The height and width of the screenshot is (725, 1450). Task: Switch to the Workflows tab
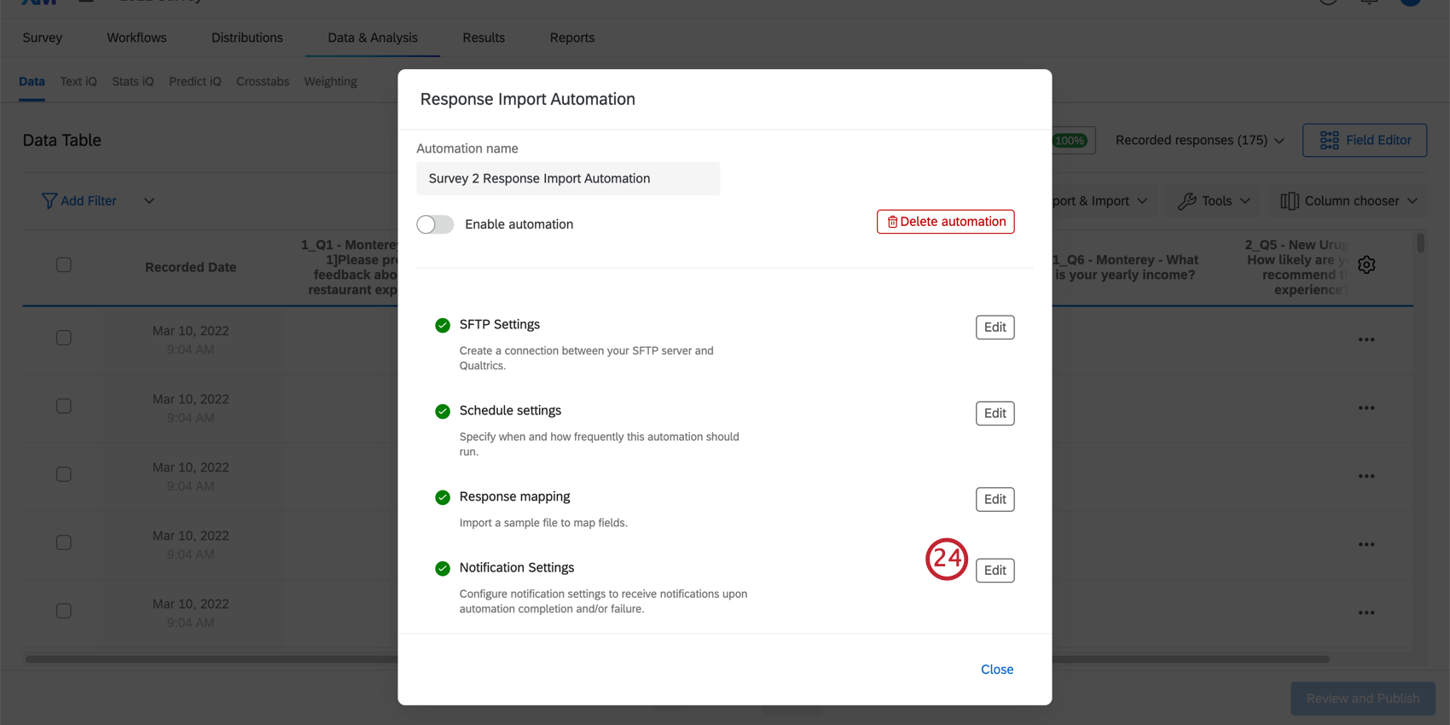(x=136, y=38)
